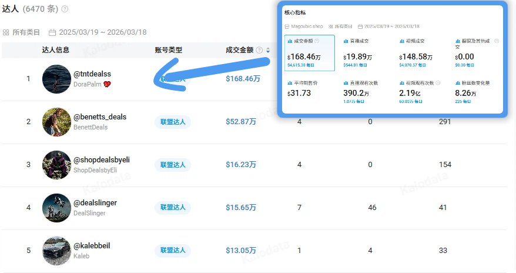Screen dimensions: 516x273
Task: Select the 视频成交 metric card
Action: coord(421,53)
